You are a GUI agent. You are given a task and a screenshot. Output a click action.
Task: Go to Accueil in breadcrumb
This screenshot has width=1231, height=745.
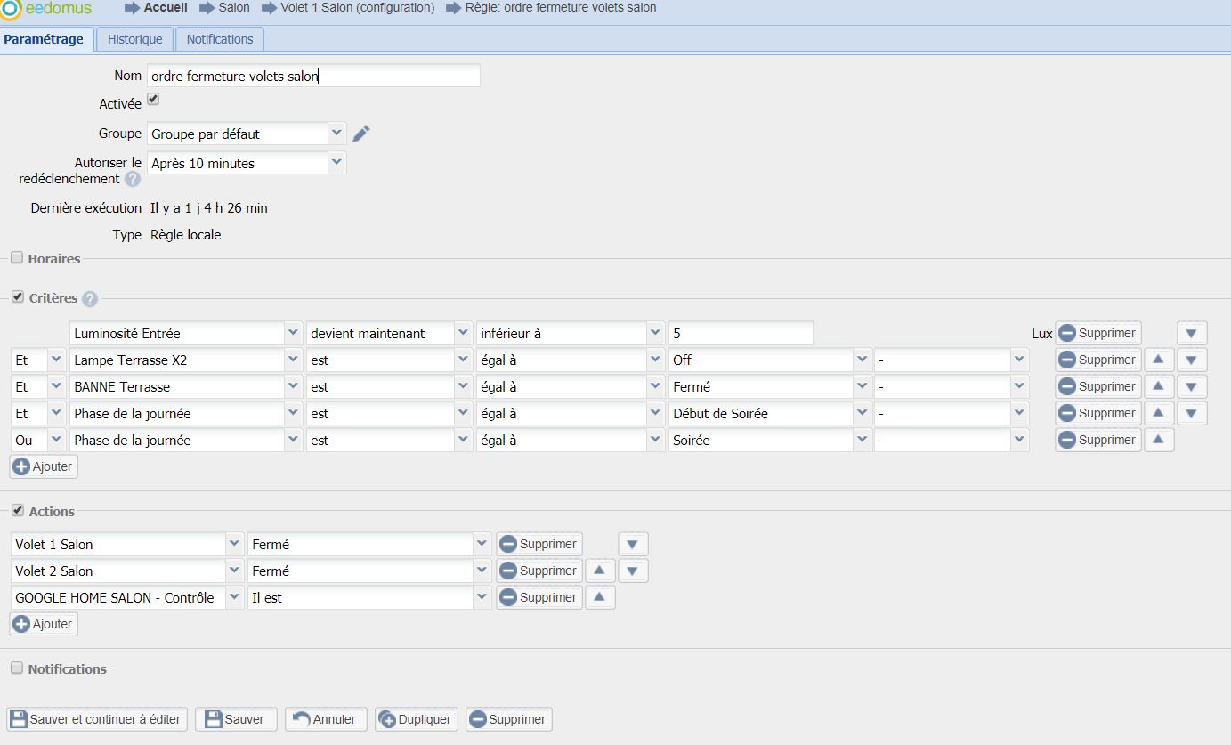[x=166, y=7]
